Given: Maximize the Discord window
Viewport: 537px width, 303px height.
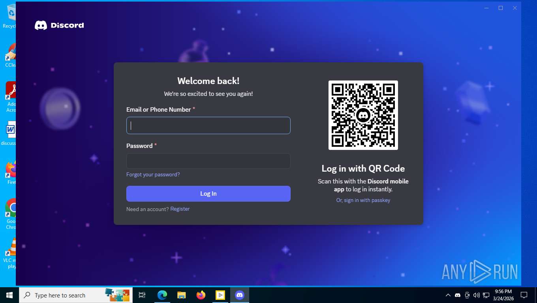Looking at the screenshot, I should click(501, 8).
